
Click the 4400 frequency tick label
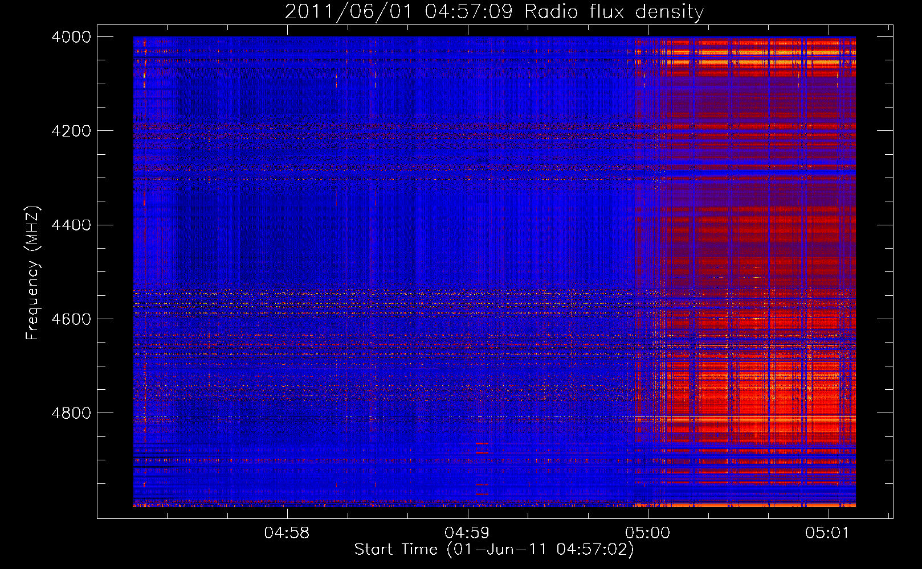[x=71, y=225]
